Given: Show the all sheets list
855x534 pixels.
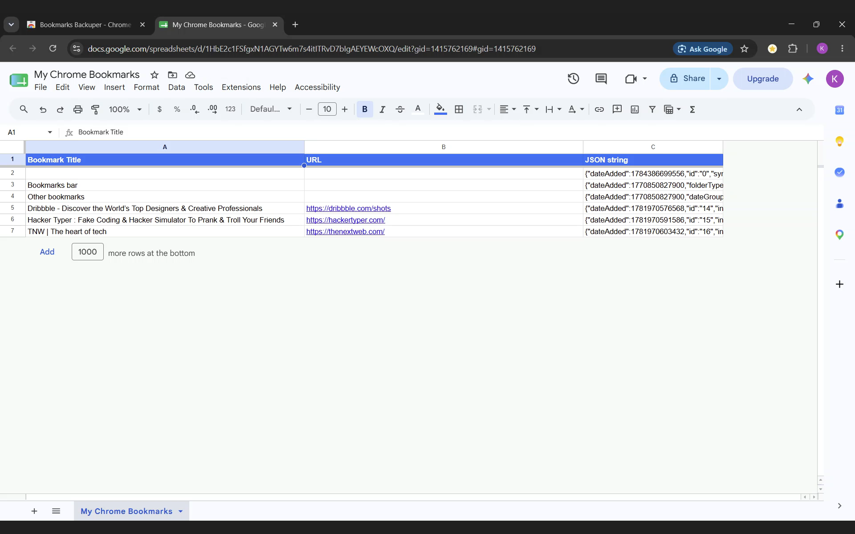Looking at the screenshot, I should click(x=56, y=511).
